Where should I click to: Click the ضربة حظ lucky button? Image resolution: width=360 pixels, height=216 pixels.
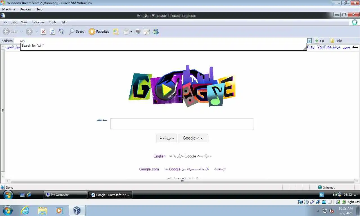(166, 138)
